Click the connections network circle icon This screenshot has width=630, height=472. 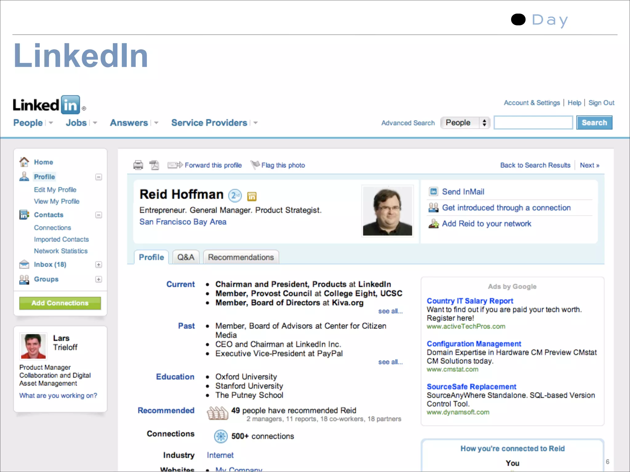point(221,436)
